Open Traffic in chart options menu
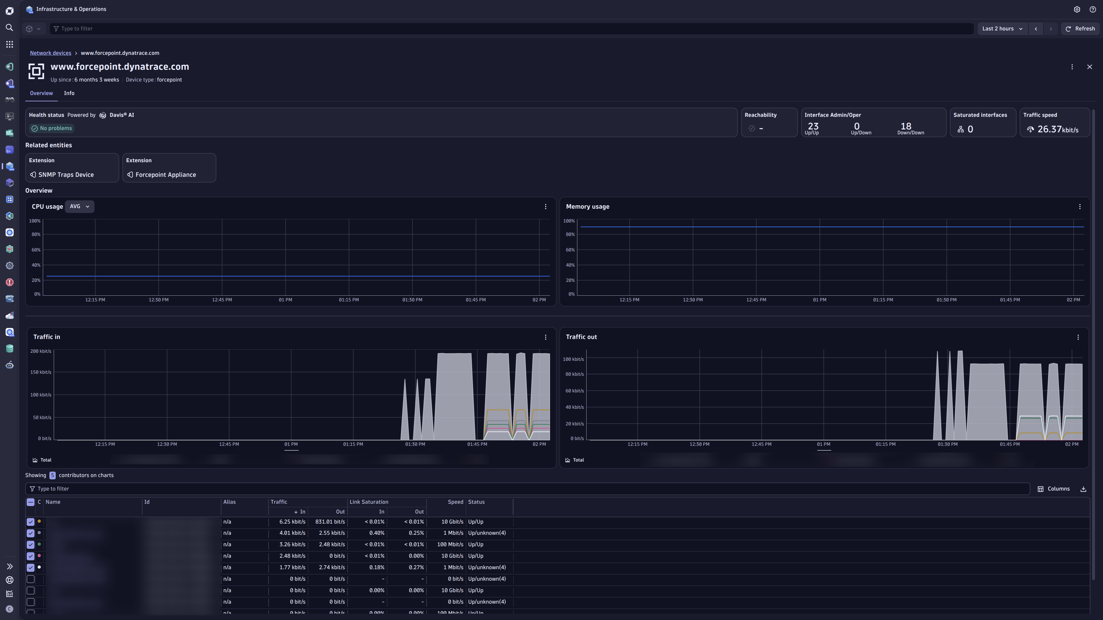Viewport: 1103px width, 620px height. 545,337
